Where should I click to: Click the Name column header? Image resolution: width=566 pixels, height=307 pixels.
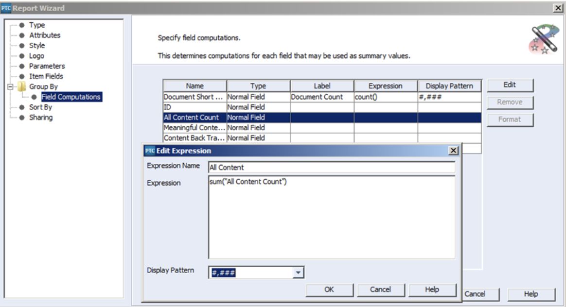click(195, 86)
